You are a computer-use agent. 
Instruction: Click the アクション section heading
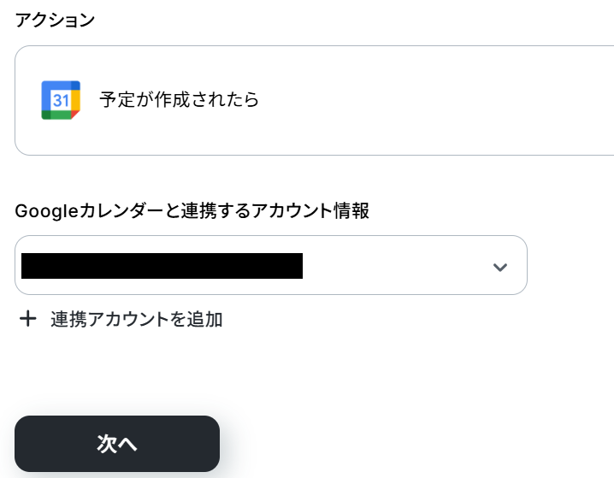tap(55, 21)
